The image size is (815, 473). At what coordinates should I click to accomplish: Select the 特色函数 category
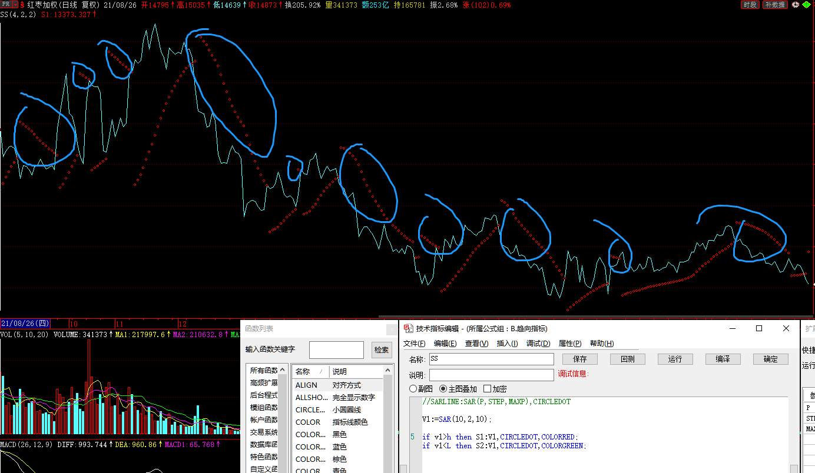264,457
